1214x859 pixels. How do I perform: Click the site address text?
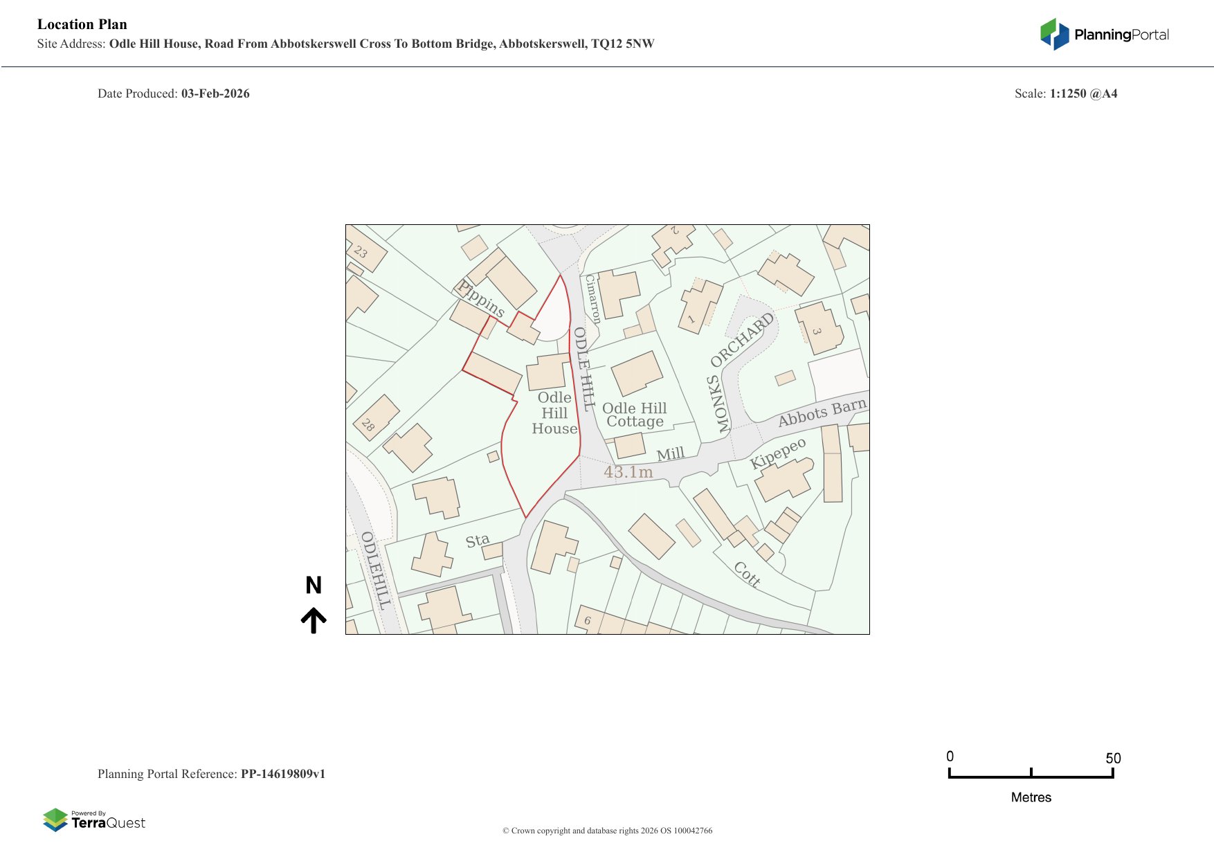tap(346, 44)
